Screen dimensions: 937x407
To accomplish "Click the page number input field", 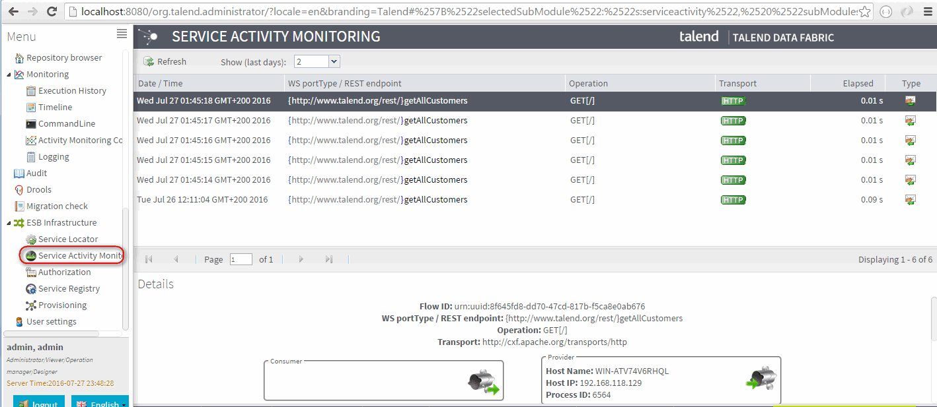I will tap(241, 260).
